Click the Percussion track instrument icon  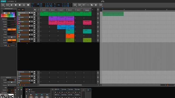(19, 19)
